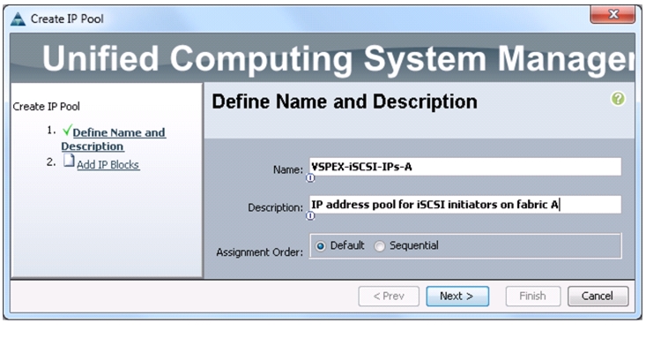Cancel the Create IP Pool wizard

coord(598,297)
